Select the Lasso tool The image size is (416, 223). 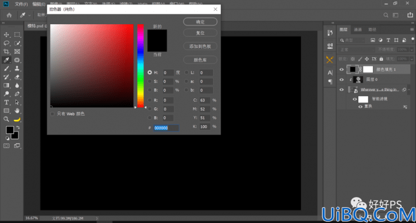6,43
